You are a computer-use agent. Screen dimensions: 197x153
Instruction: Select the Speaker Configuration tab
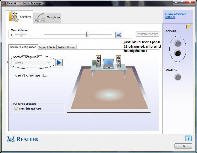23,47
